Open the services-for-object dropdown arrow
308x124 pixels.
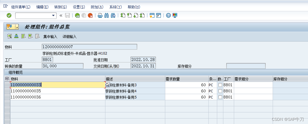point(17,27)
